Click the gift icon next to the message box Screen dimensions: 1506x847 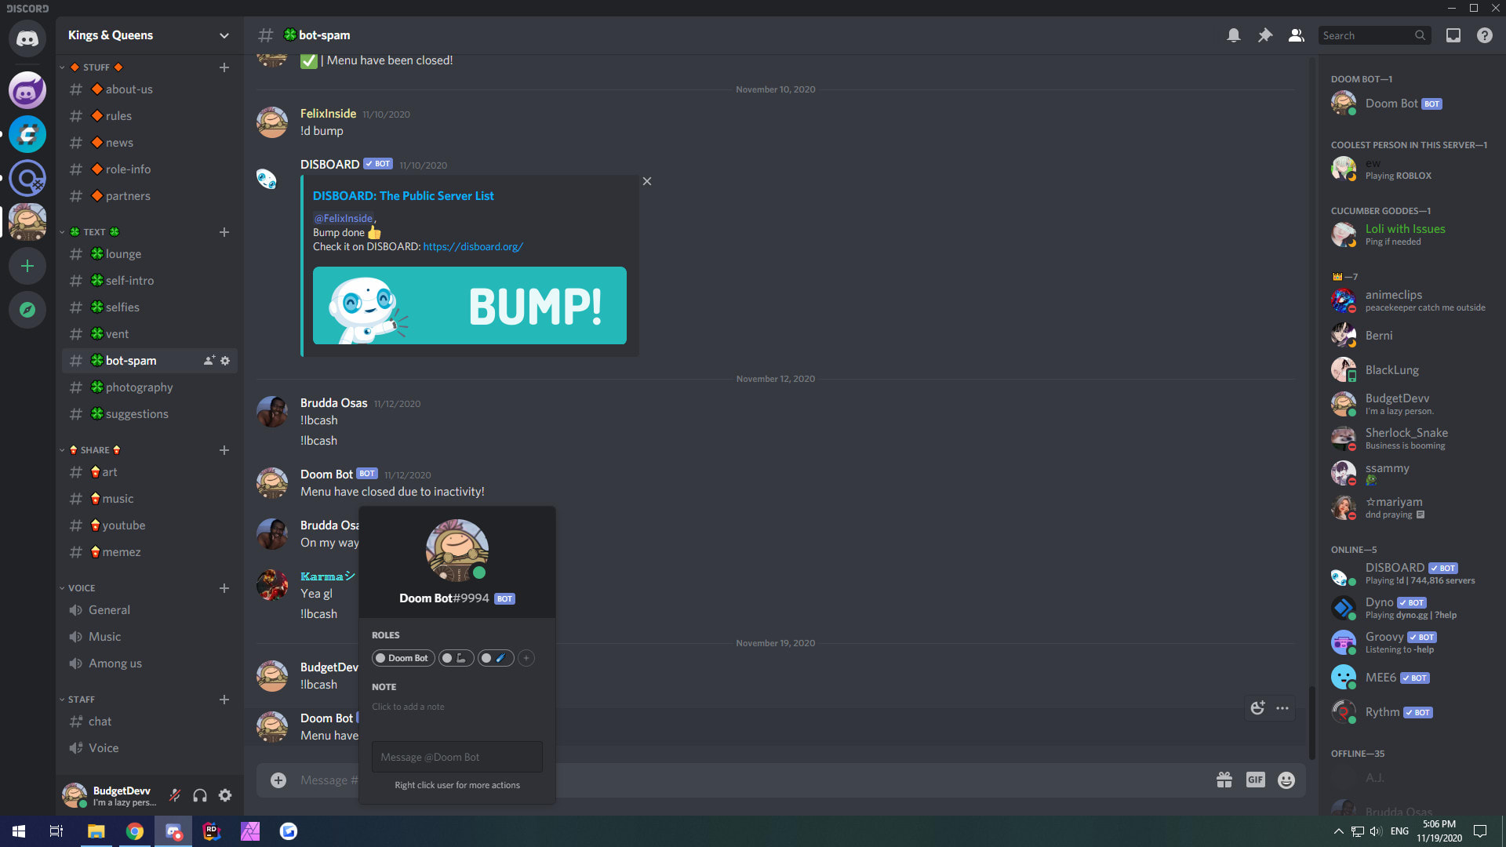[1224, 780]
